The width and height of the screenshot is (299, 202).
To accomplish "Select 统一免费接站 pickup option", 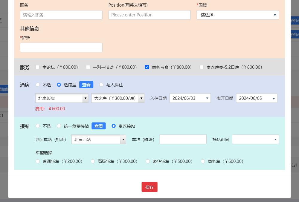I will (x=59, y=126).
